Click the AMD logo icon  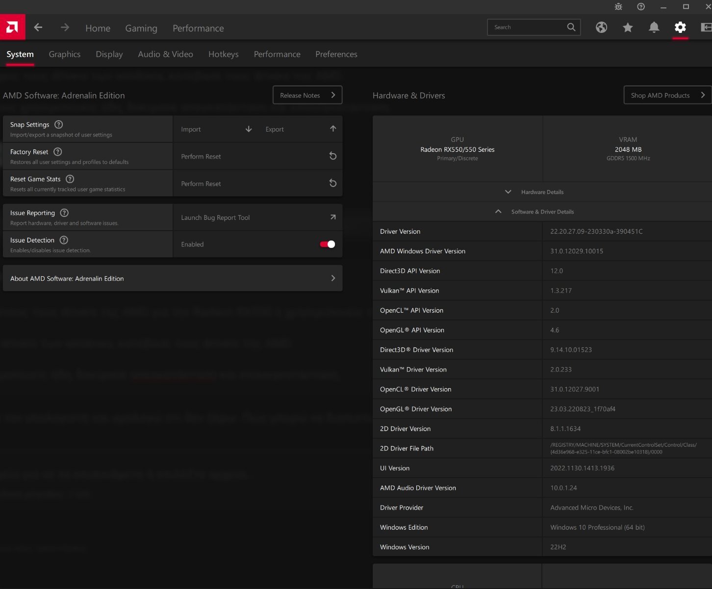point(12,27)
